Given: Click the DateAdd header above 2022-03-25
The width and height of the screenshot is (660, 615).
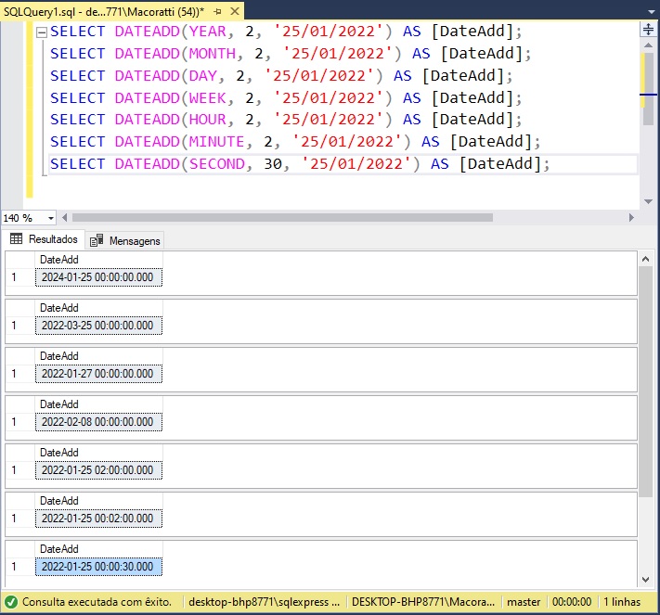Looking at the screenshot, I should coord(98,308).
